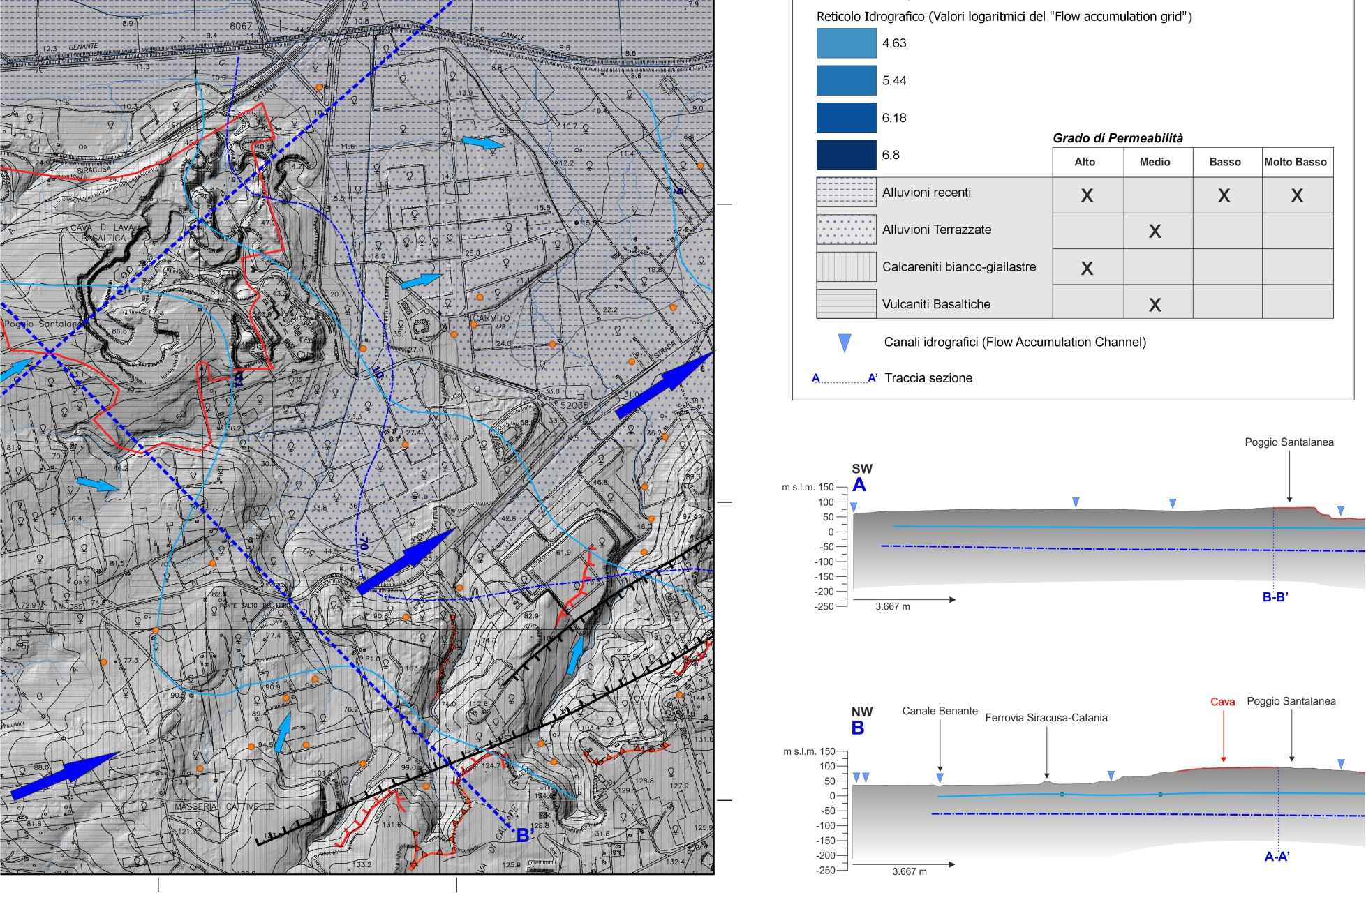The height and width of the screenshot is (909, 1366).
Task: Click the X under Alto for Calcareniti
Action: pos(1086,268)
